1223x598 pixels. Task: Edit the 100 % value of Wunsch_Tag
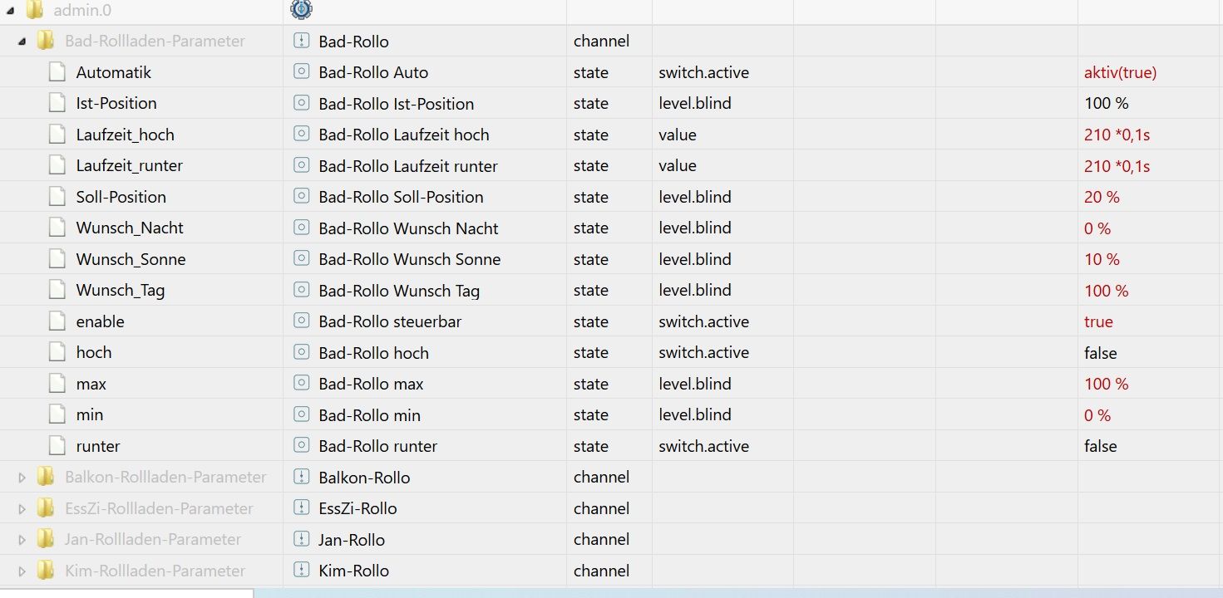pyautogui.click(x=1107, y=290)
